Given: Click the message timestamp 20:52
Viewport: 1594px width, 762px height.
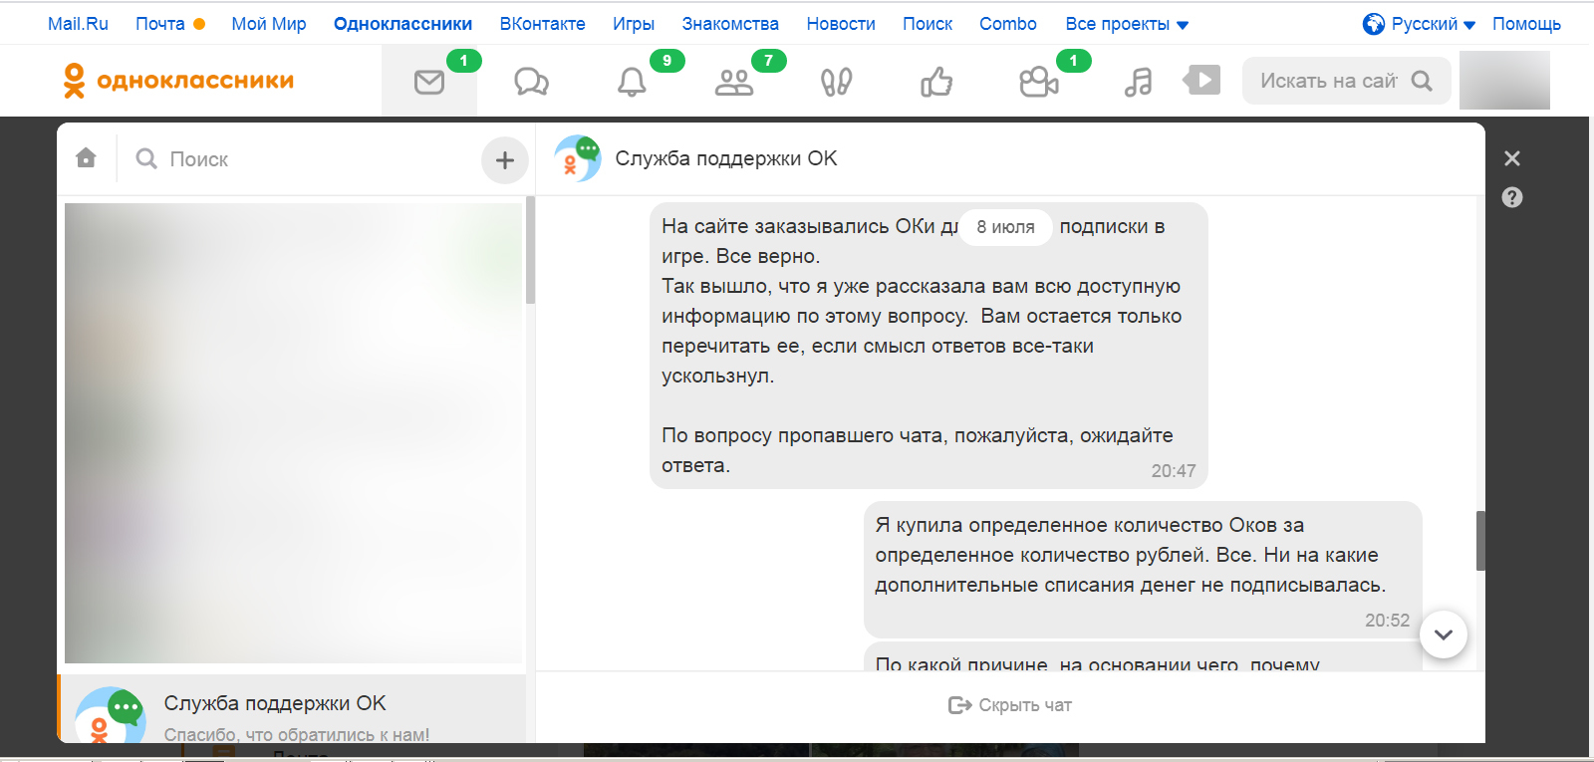Looking at the screenshot, I should [1387, 621].
